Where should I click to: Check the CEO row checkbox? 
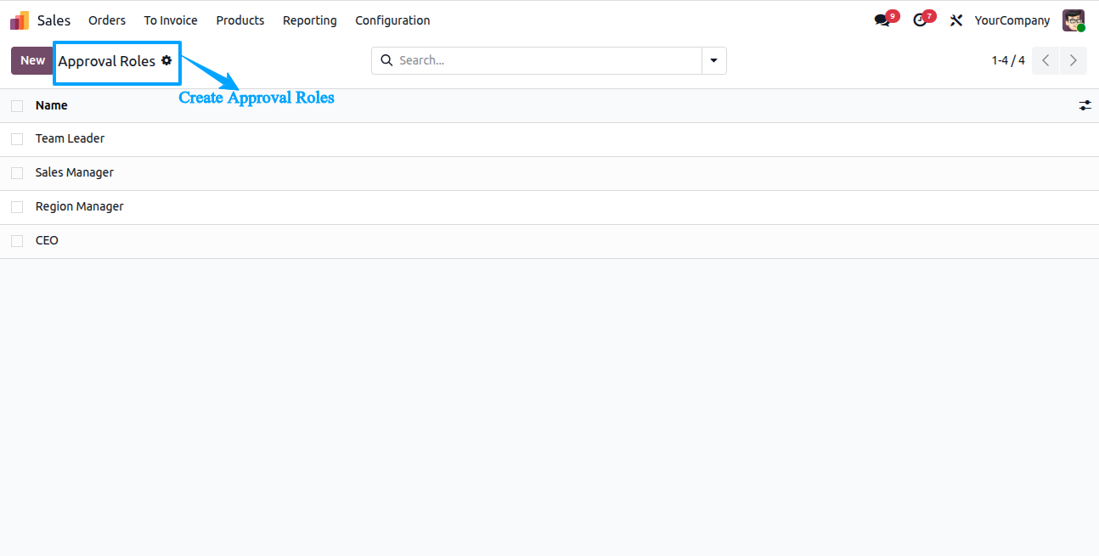(17, 241)
